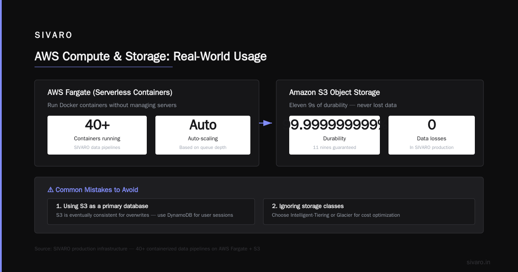Click the 'SIVARO data pipelines' caption
The image size is (518, 272).
[x=97, y=148]
